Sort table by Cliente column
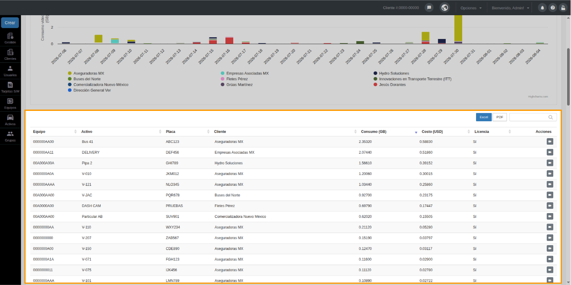This screenshot has height=285, width=571. (x=284, y=132)
